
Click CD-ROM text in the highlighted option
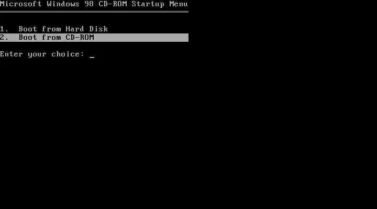tap(80, 38)
